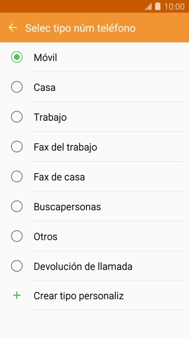Choose the Fax del trabajo radio button
Viewport: 189px width, 338px height.
pyautogui.click(x=17, y=146)
